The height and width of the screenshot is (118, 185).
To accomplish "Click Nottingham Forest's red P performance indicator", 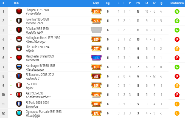I will (177, 39).
